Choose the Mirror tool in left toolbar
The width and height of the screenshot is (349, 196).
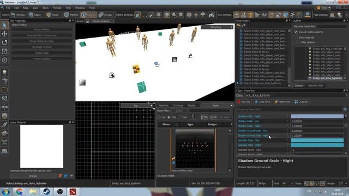[x=4, y=107]
